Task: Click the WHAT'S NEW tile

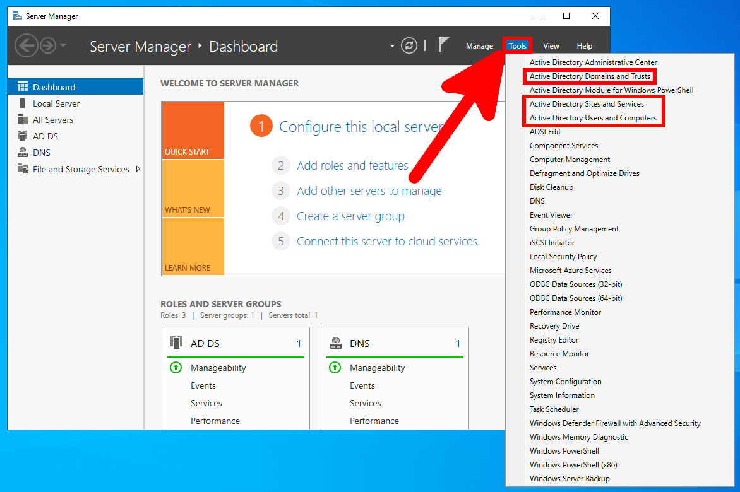Action: (193, 188)
